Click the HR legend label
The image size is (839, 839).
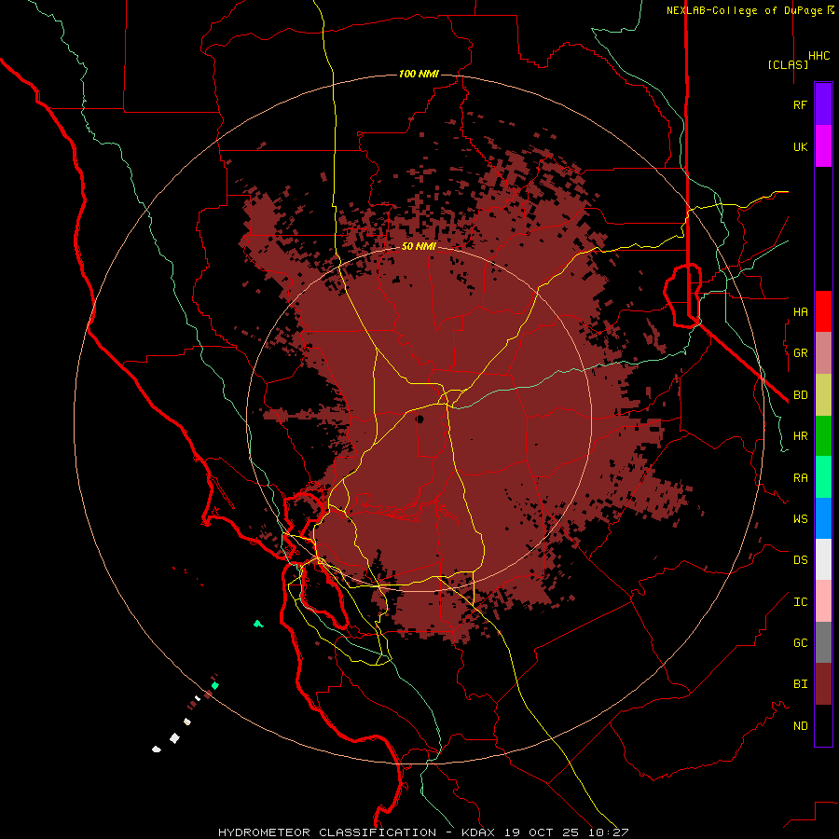pos(800,436)
